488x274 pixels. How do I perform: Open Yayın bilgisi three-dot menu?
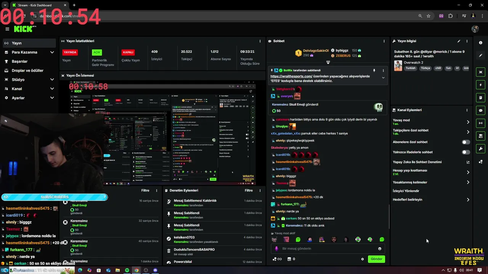pos(467,41)
